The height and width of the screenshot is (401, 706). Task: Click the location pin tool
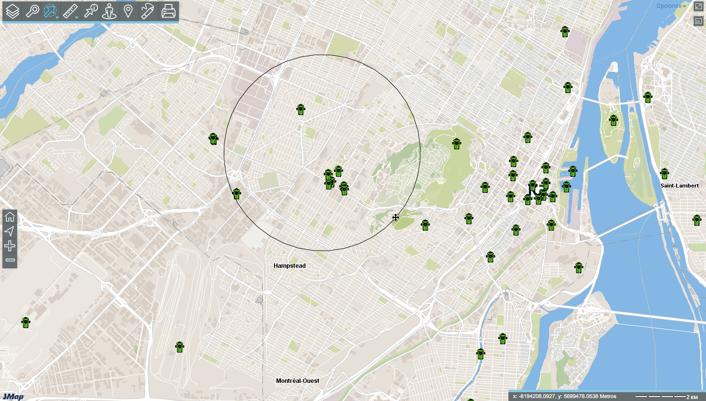point(128,11)
